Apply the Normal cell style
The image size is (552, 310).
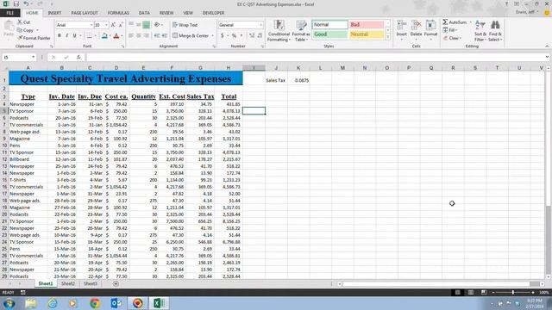[329, 25]
